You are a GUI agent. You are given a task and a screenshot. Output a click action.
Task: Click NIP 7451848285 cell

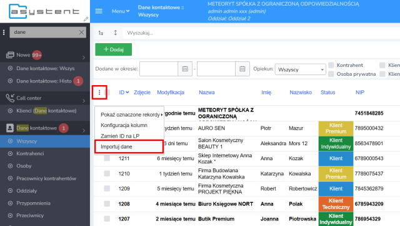point(369,113)
